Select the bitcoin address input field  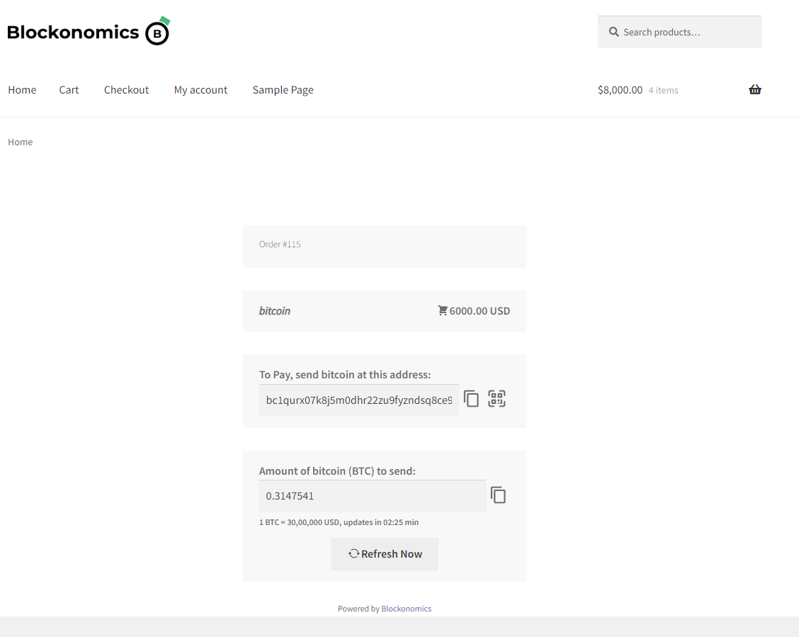click(x=358, y=400)
